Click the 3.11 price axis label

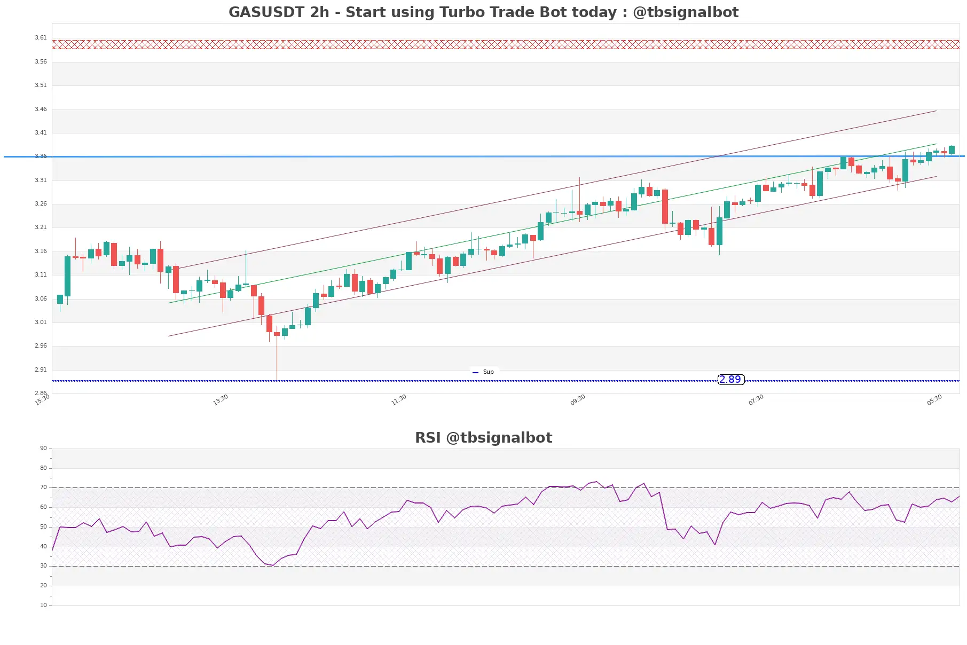[41, 275]
